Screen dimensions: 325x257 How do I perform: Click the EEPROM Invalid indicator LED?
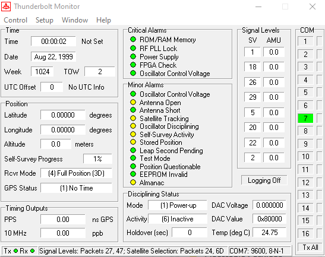point(133,174)
